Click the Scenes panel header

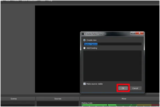click(x=18, y=99)
